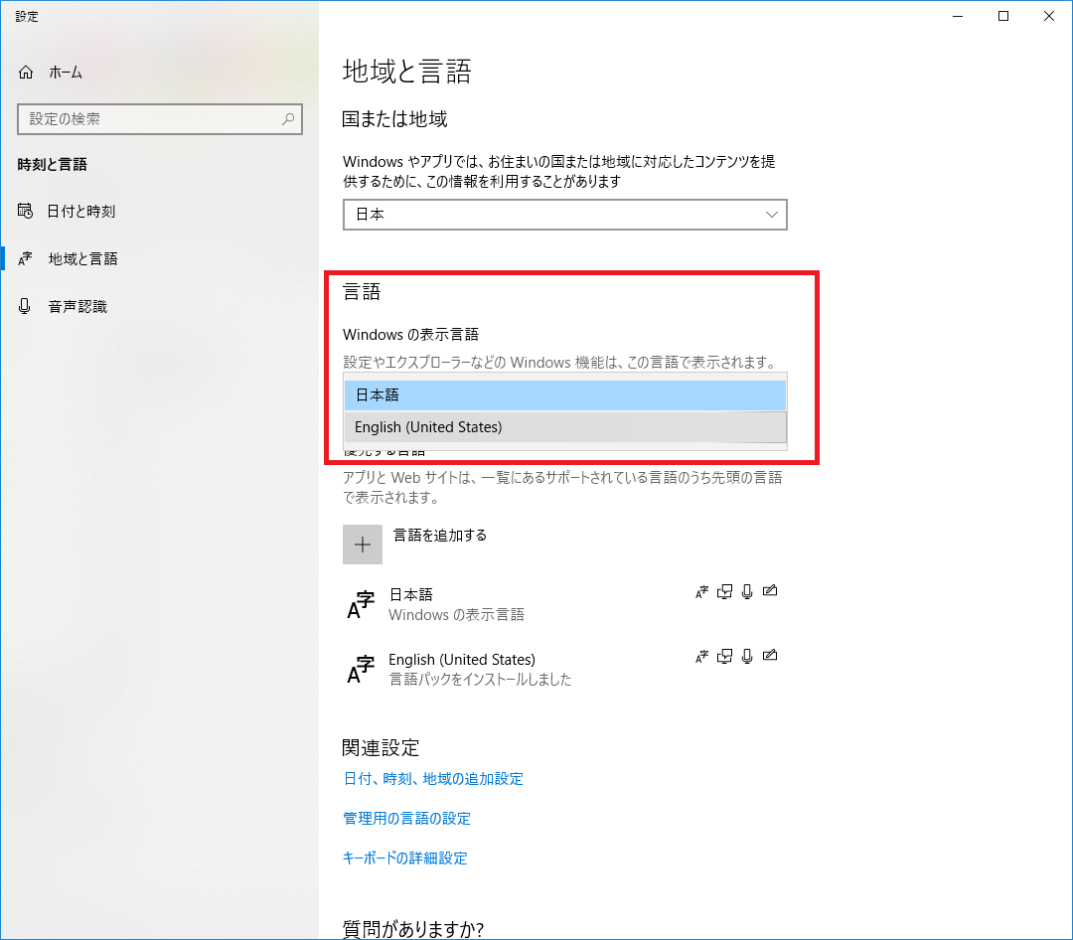The image size is (1073, 940).
Task: Click the 言語を追加する label
Action: click(x=440, y=535)
